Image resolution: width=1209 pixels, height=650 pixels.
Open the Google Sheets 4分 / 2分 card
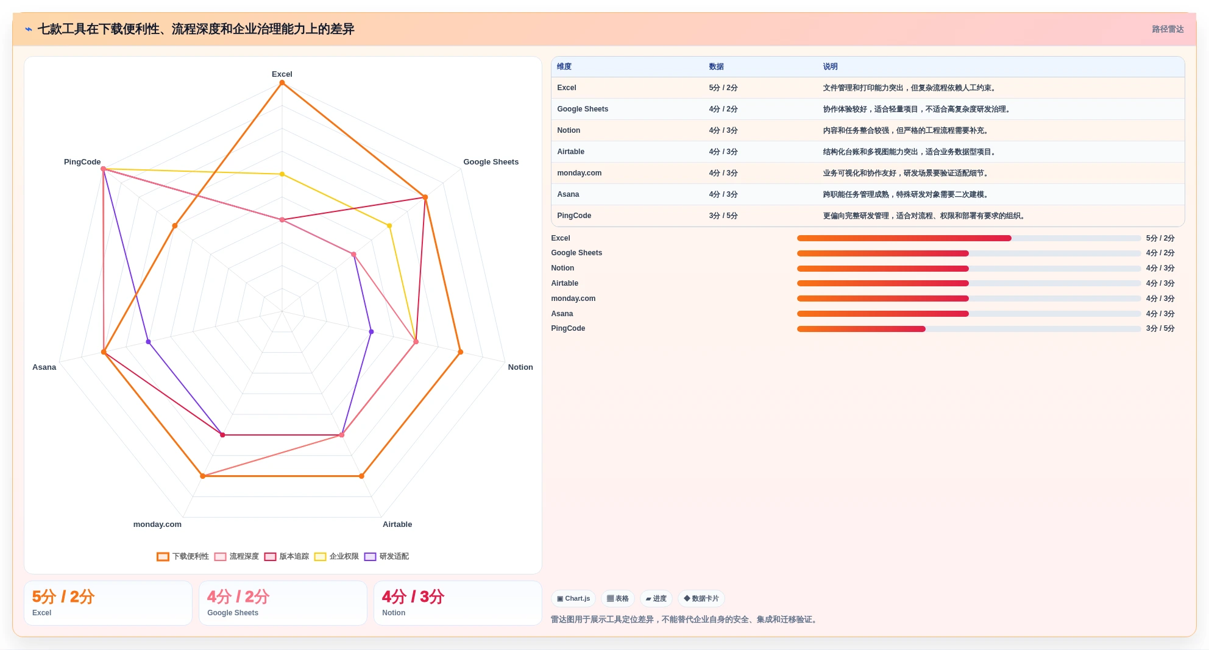283,603
